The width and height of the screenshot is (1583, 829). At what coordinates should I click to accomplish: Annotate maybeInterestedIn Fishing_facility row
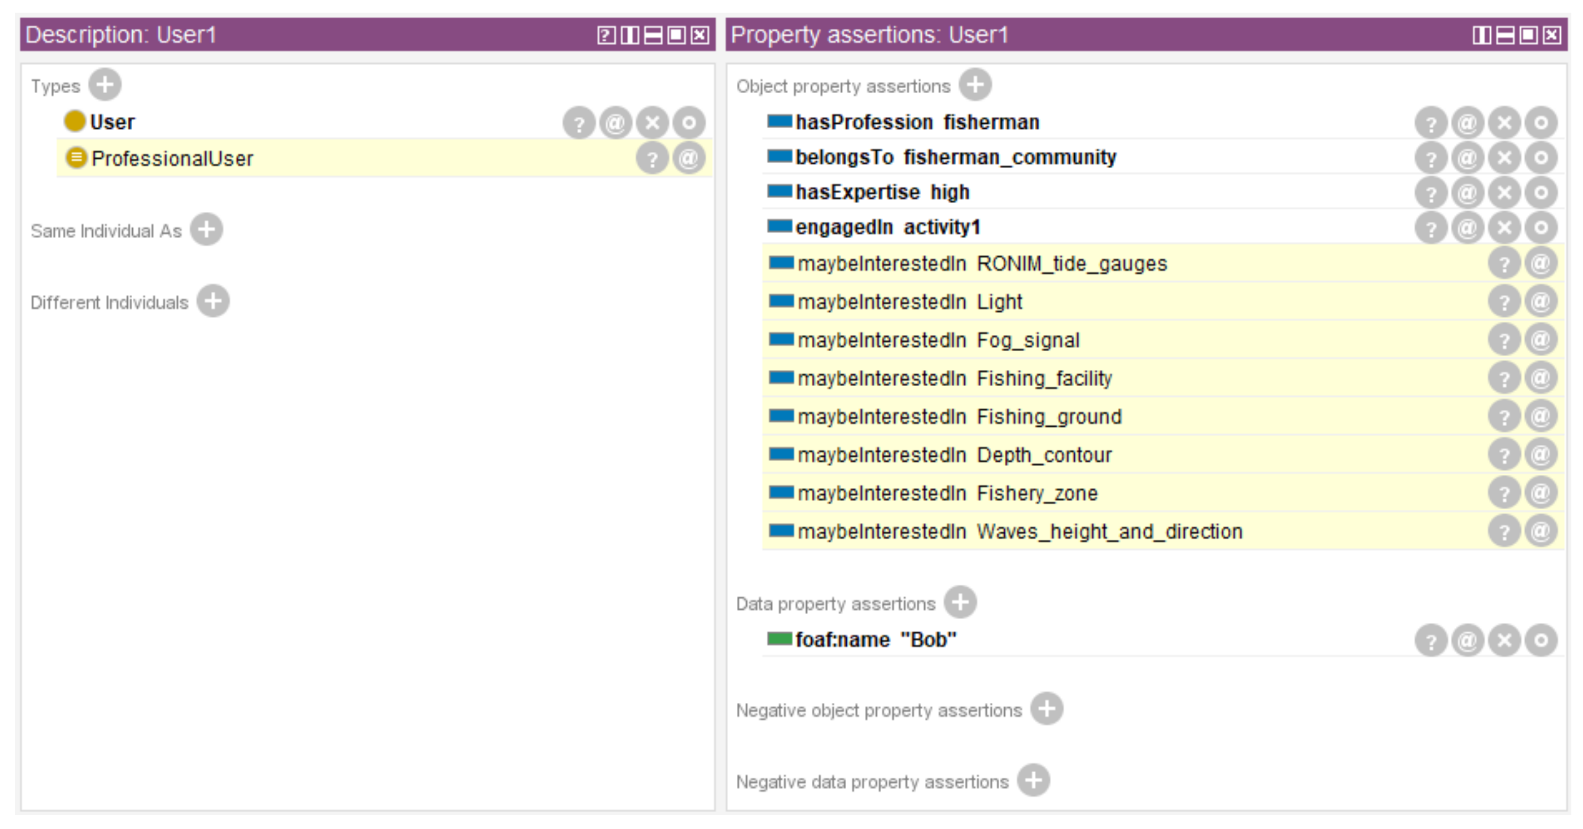coord(1540,378)
